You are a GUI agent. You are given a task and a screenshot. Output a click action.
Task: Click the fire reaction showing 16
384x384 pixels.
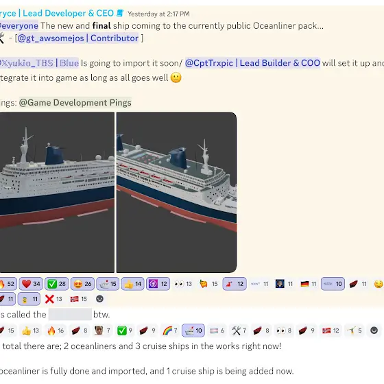(56, 331)
